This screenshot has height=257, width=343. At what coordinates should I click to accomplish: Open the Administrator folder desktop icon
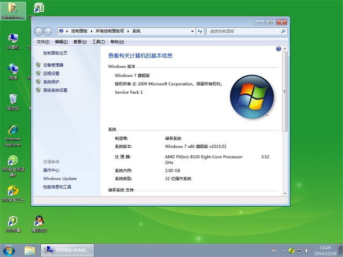(13, 11)
